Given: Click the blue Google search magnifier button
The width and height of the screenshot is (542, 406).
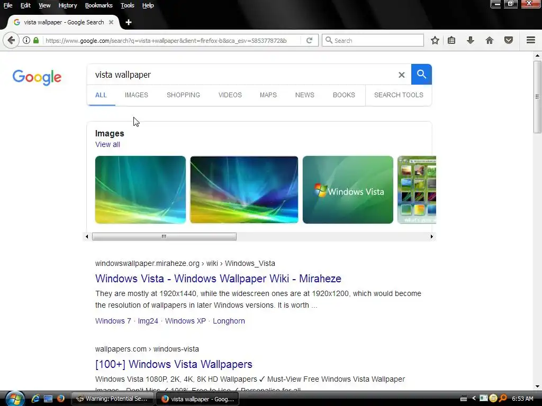Looking at the screenshot, I should pyautogui.click(x=421, y=74).
